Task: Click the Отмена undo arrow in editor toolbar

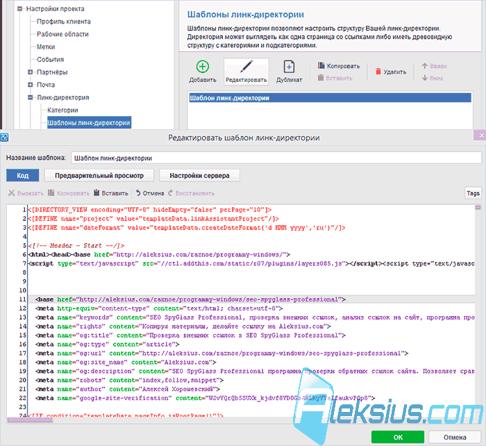Action: point(138,193)
